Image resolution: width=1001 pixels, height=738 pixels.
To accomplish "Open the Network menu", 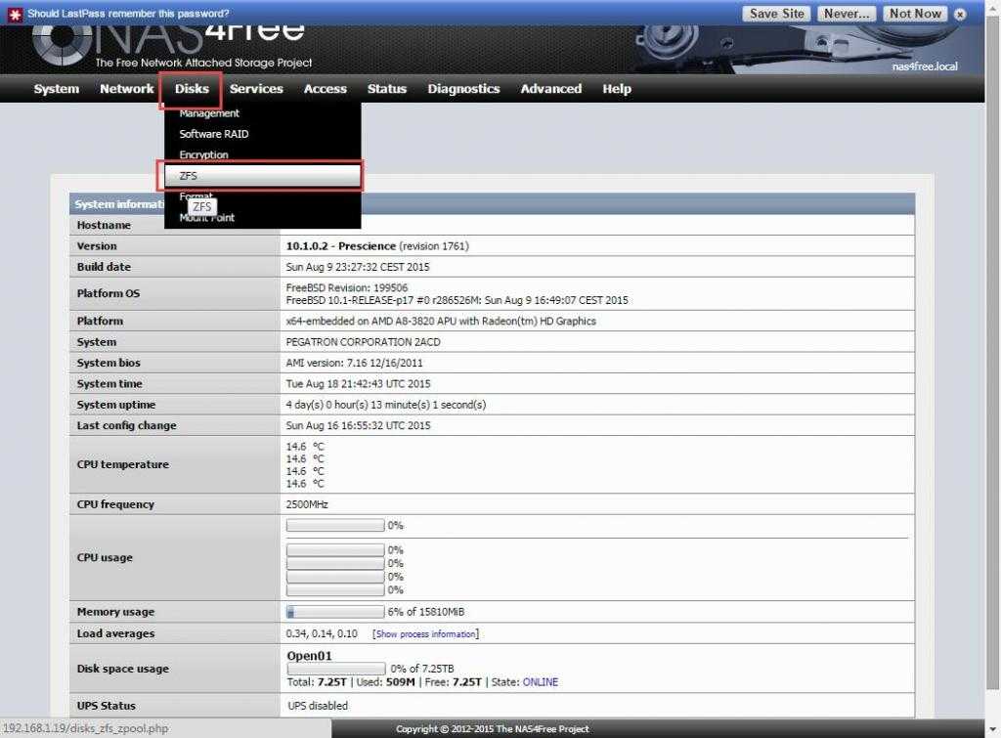I will pyautogui.click(x=126, y=89).
